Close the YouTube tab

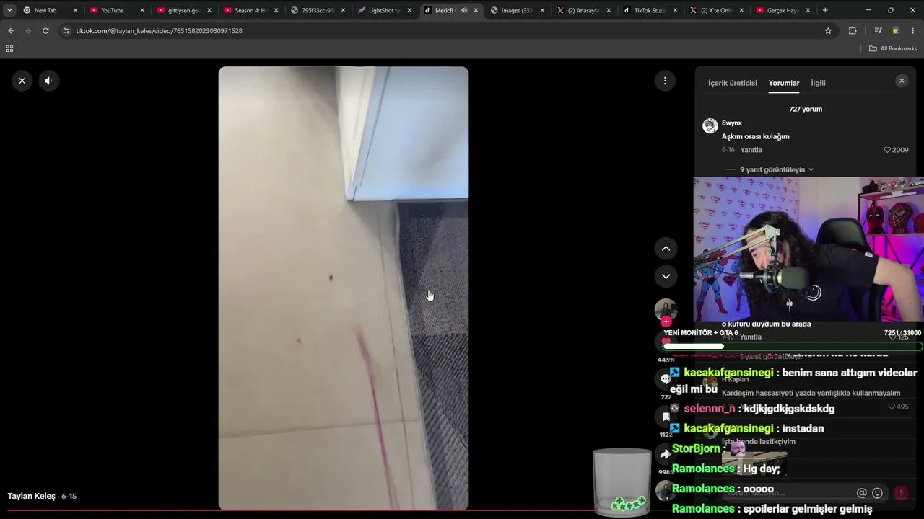[142, 10]
